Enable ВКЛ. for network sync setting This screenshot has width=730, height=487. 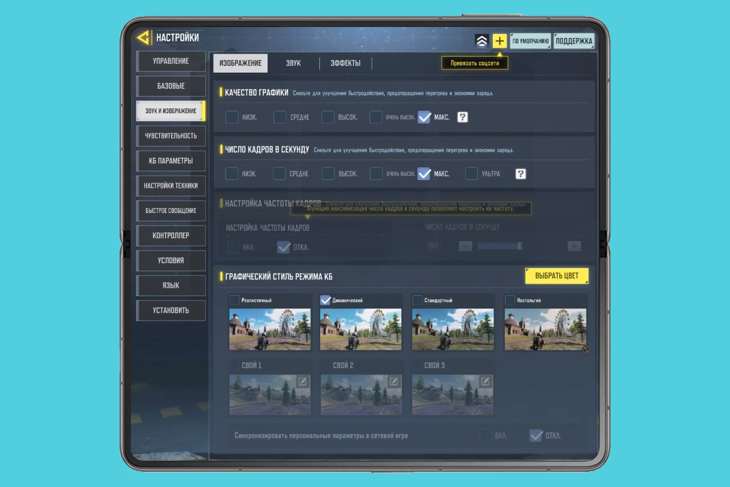coord(486,435)
